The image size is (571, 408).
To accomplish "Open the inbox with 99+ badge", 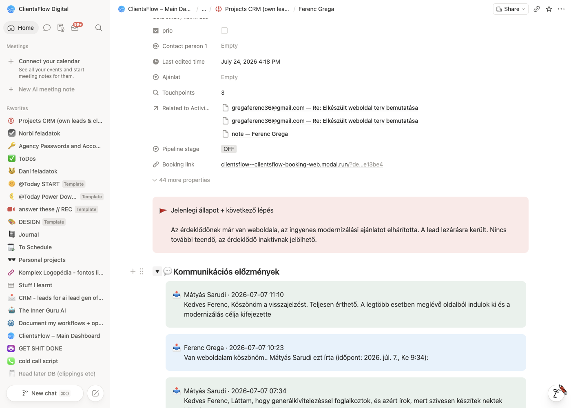I will tap(75, 27).
